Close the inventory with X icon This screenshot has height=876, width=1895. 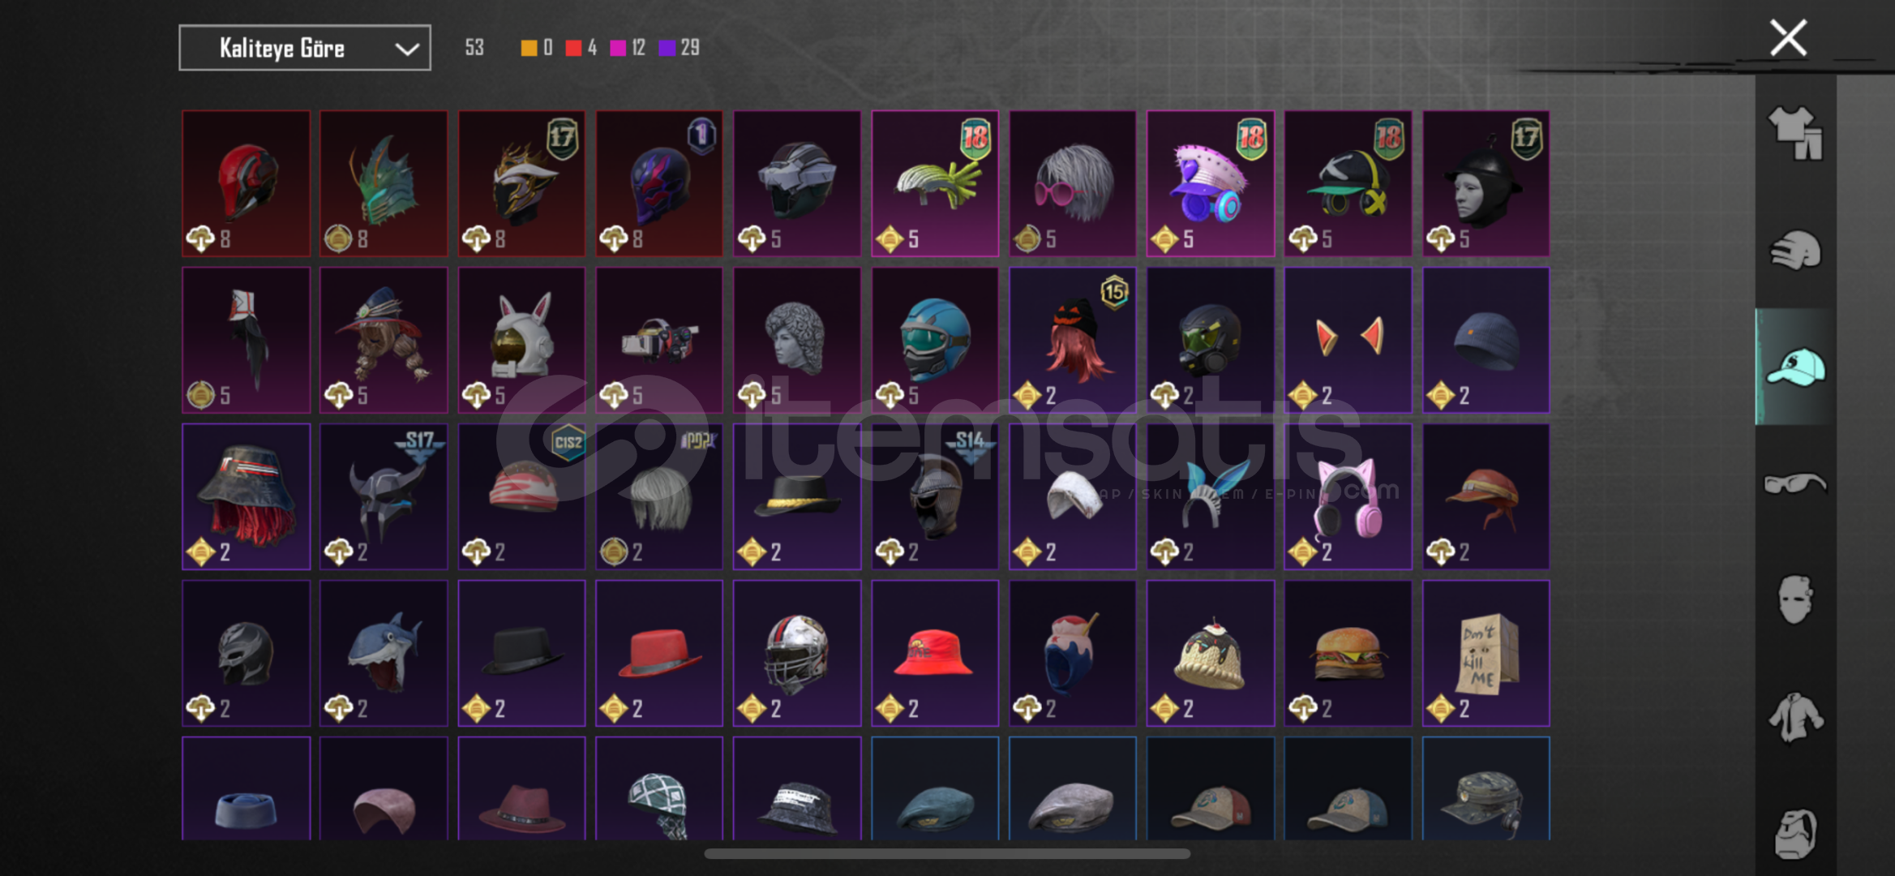tap(1788, 38)
